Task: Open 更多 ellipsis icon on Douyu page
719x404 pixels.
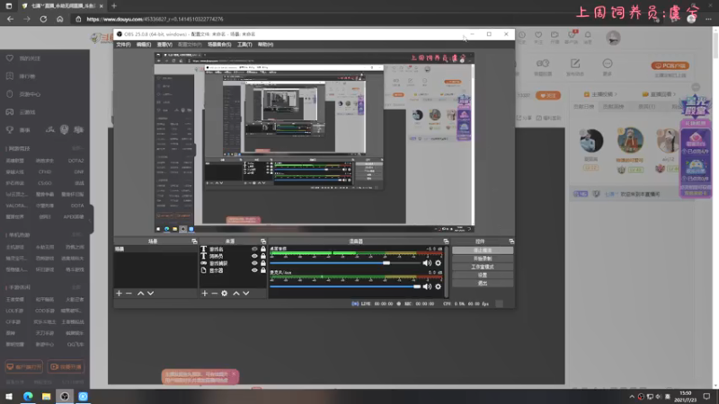Action: pos(608,63)
